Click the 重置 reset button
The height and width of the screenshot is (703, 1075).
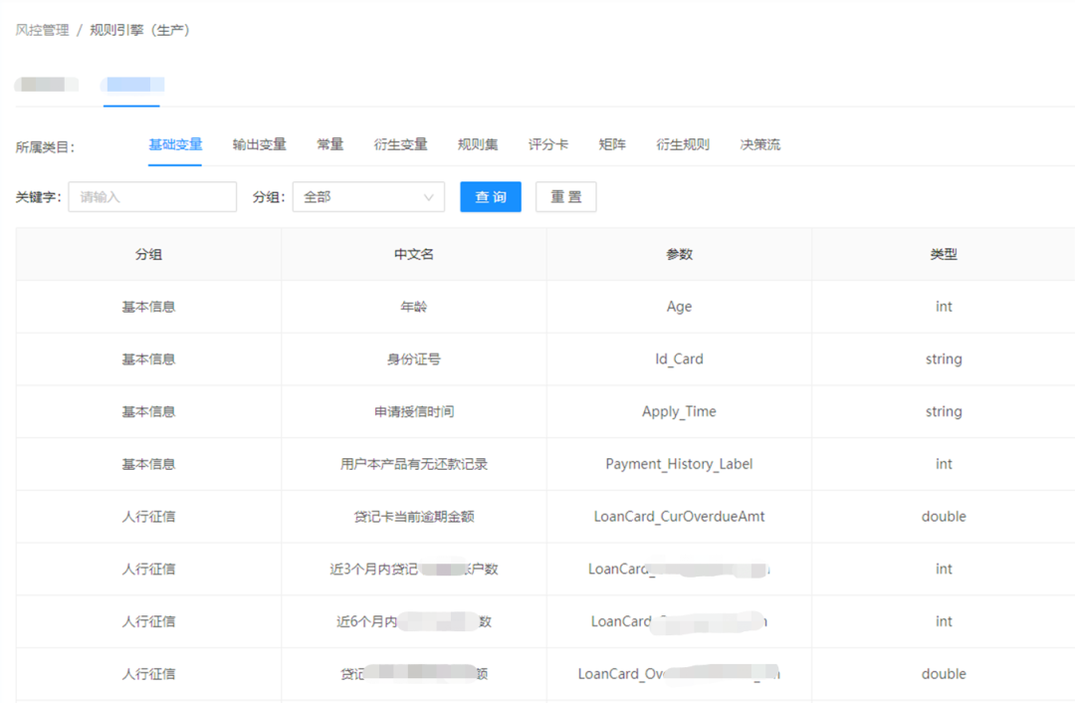click(x=565, y=197)
